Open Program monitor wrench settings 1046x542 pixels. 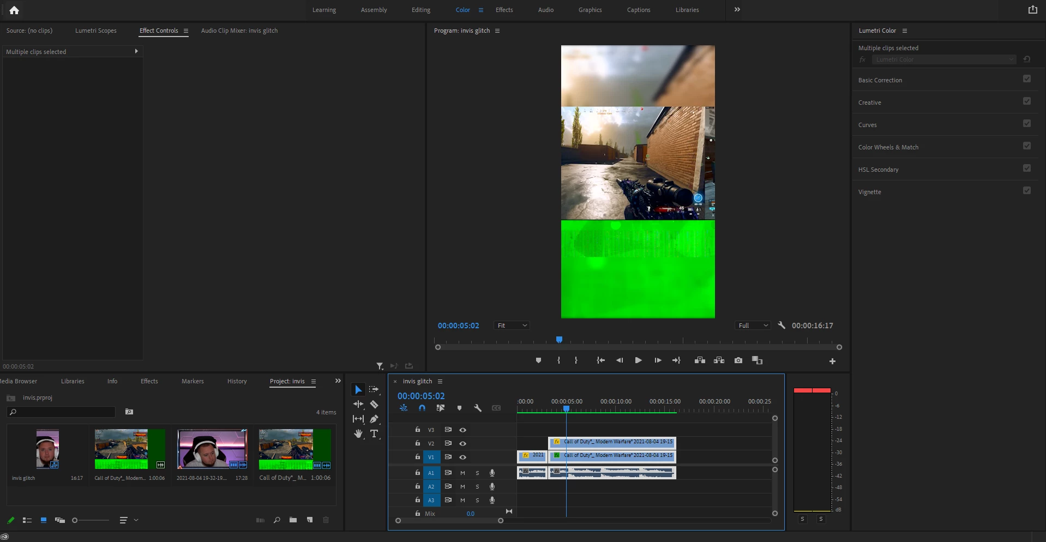pyautogui.click(x=782, y=326)
